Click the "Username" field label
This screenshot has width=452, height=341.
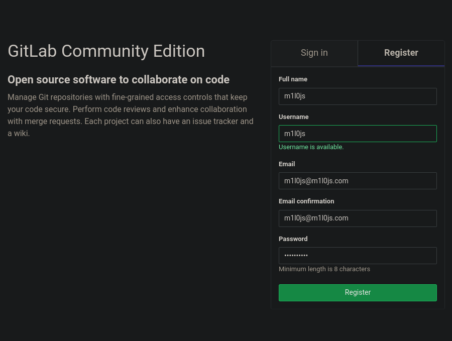click(x=293, y=117)
